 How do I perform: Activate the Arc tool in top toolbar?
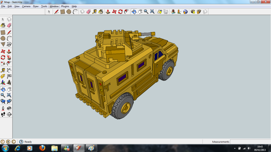[x=75, y=12]
